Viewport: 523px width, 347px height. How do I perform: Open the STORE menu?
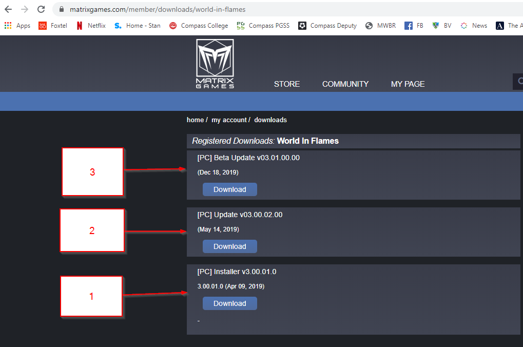287,84
